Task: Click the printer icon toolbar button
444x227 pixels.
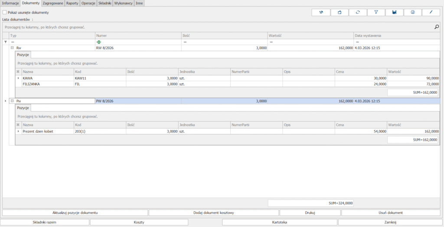Action: point(412,12)
